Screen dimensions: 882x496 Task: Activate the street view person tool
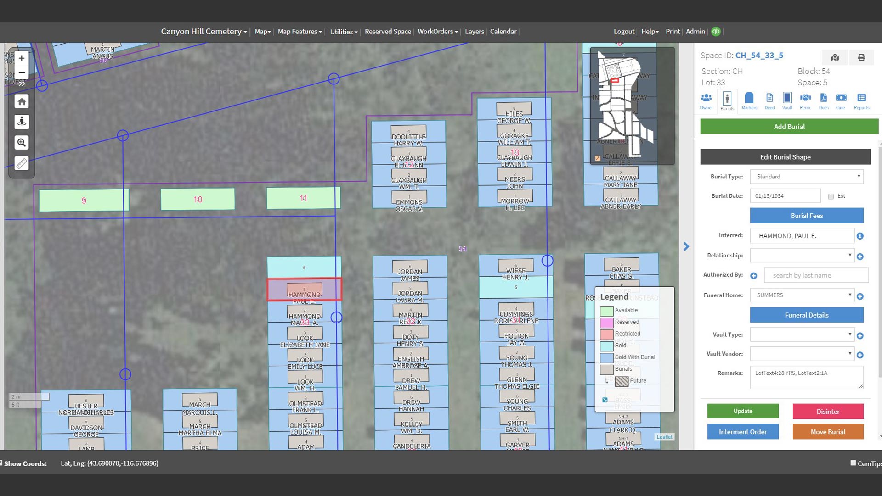(x=22, y=122)
